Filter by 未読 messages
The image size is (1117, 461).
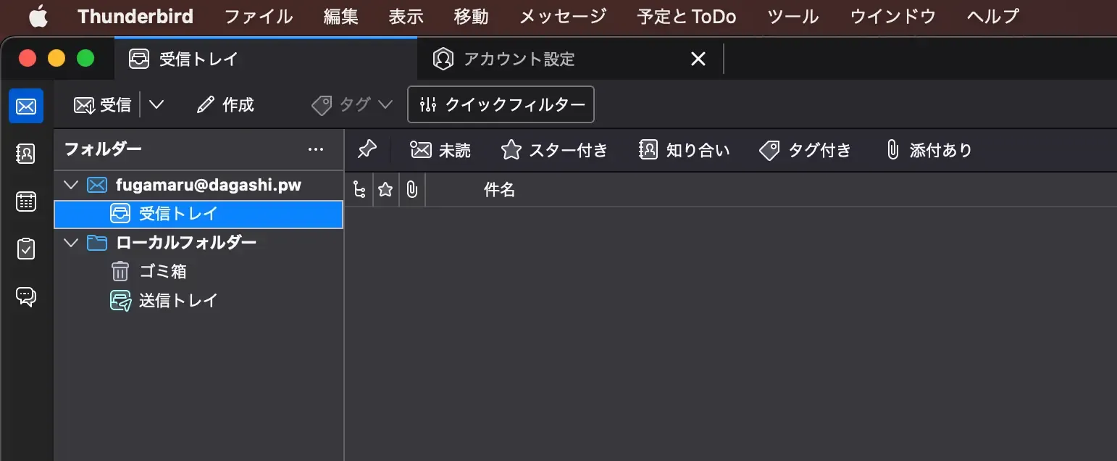pyautogui.click(x=440, y=150)
